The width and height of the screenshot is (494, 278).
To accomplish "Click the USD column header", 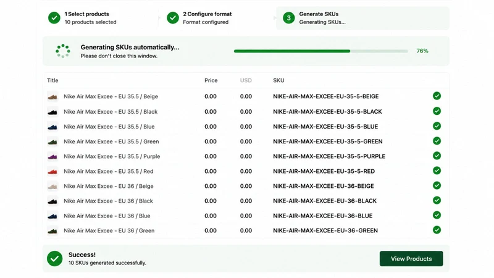I will tap(246, 80).
